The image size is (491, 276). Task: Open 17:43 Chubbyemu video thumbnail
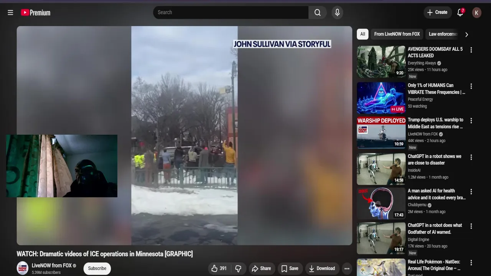[381, 204]
